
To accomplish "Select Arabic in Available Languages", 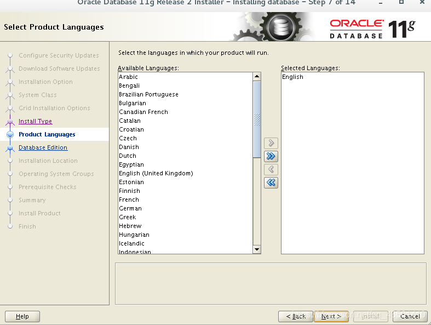I will click(x=185, y=77).
